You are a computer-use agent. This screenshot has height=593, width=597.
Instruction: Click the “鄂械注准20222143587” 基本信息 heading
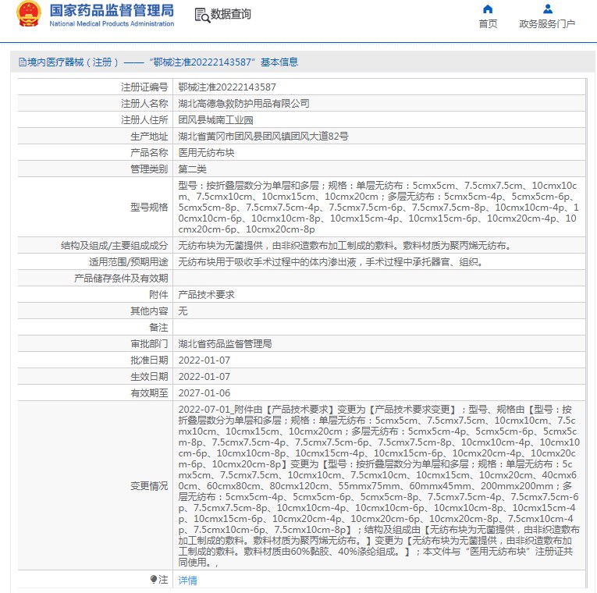(x=224, y=62)
